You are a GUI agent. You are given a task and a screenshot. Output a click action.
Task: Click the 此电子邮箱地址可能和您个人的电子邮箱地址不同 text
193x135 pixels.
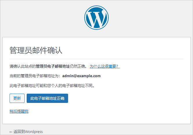click(52, 86)
